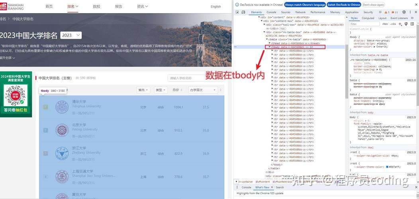This screenshot has width=419, height=199.
Task: Toggle the .cls element classes panel
Action: (x=393, y=24)
